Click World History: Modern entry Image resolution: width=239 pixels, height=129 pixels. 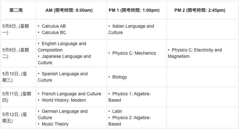tap(64, 100)
